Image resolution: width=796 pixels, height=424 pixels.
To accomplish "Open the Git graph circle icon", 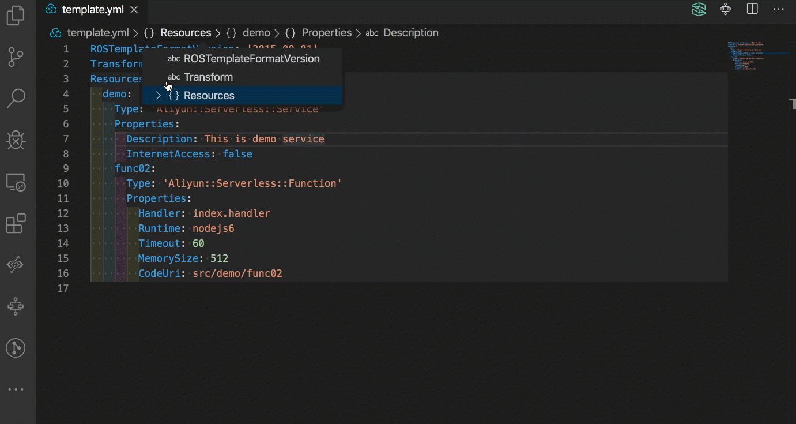I will click(x=16, y=348).
